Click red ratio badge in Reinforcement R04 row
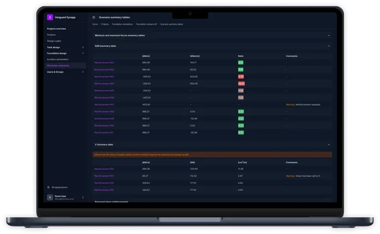380x234 pixels. point(241,83)
